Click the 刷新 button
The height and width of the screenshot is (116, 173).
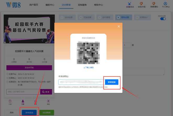coord(12,113)
